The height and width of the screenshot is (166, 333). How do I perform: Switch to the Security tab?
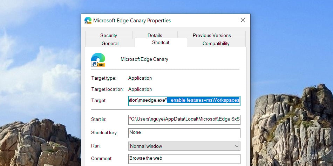pyautogui.click(x=109, y=35)
